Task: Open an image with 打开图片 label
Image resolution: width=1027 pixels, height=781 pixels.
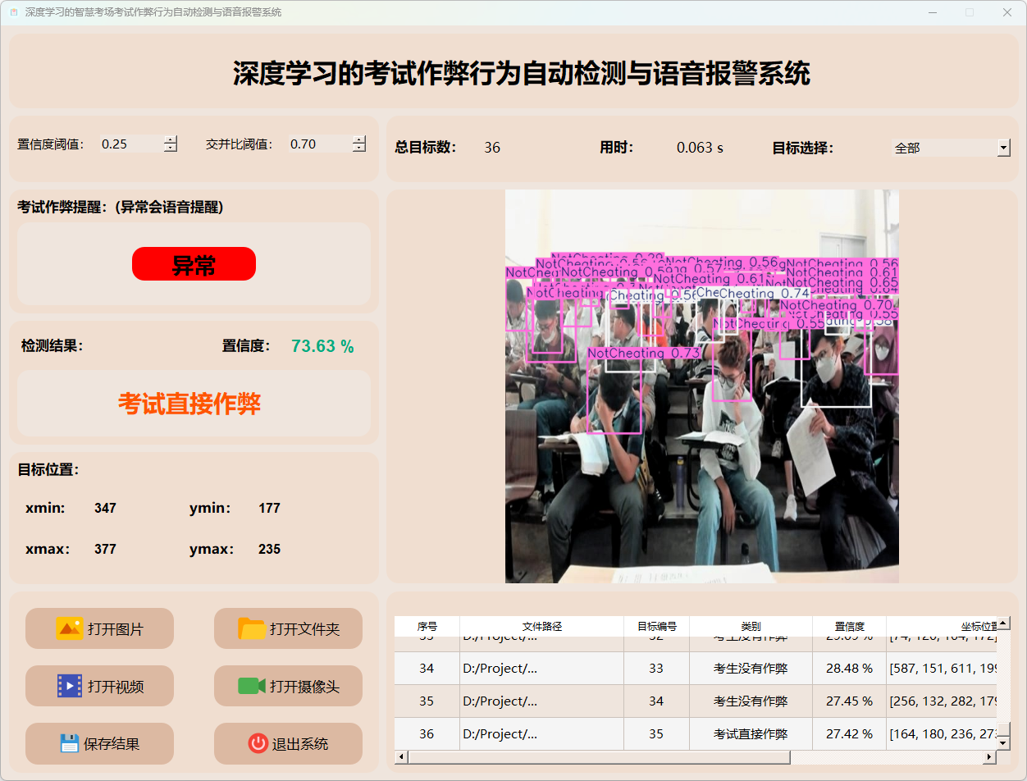Action: click(x=116, y=629)
